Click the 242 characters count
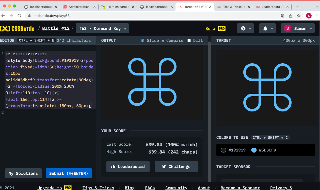The width and height of the screenshot is (320, 190). pos(74,40)
